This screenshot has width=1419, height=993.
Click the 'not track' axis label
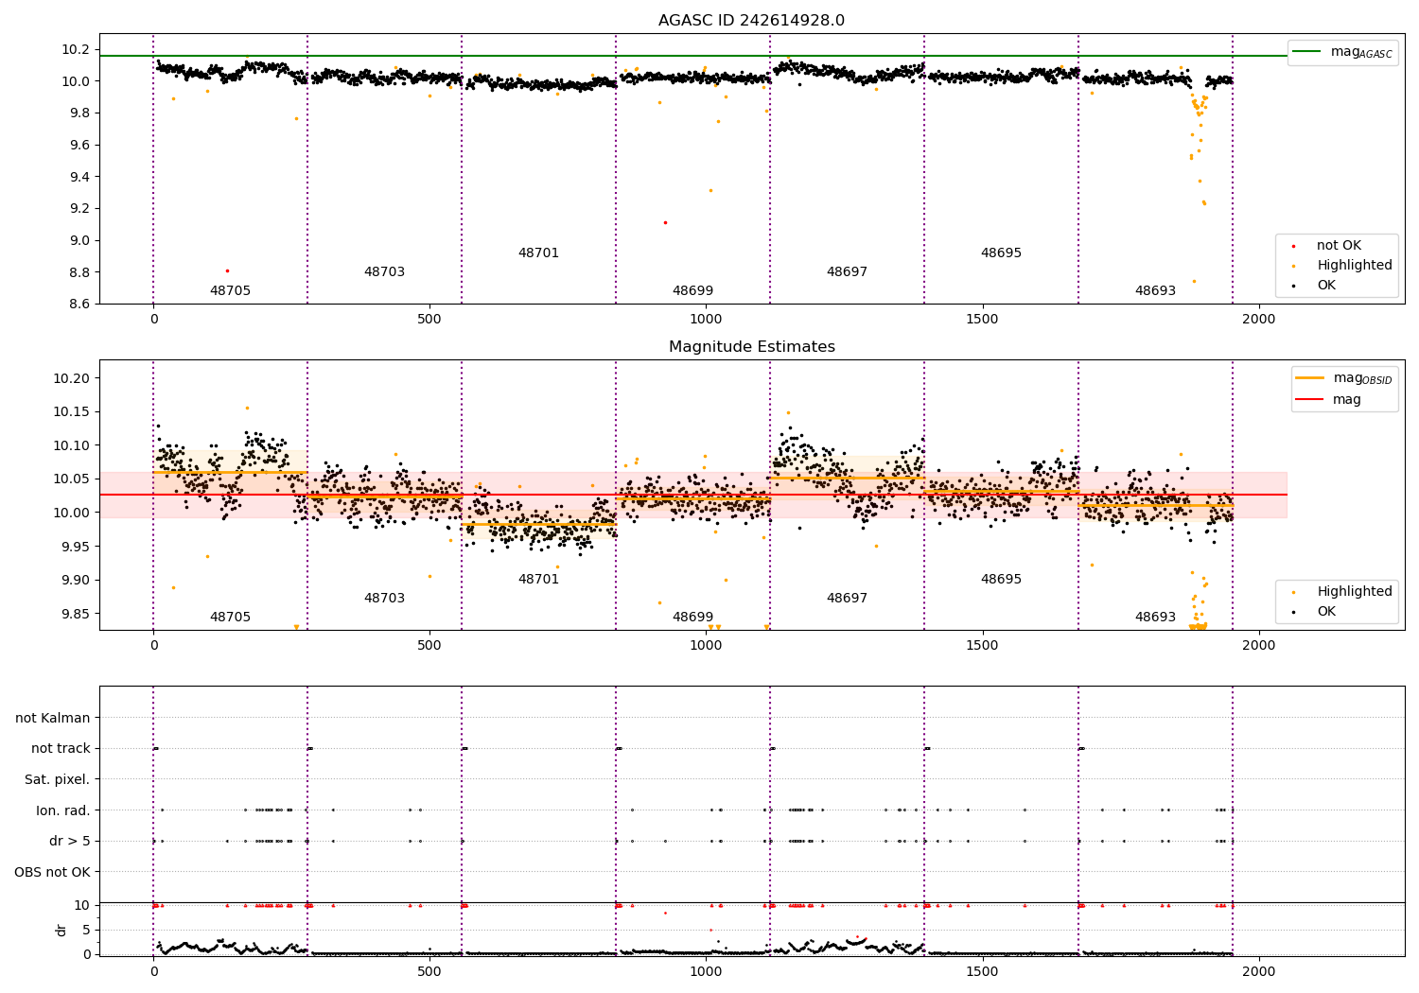61,748
